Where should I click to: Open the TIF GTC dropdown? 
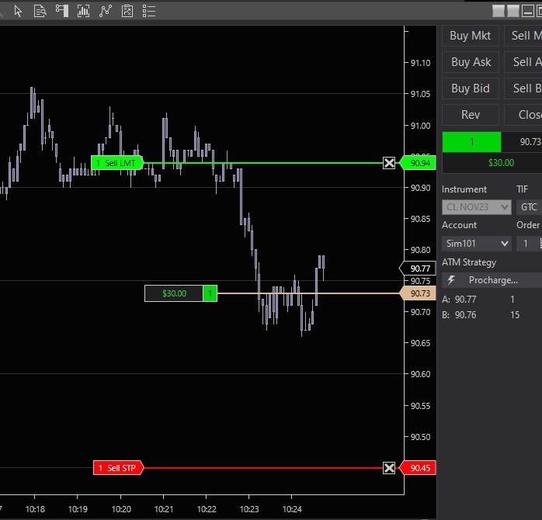pos(530,207)
